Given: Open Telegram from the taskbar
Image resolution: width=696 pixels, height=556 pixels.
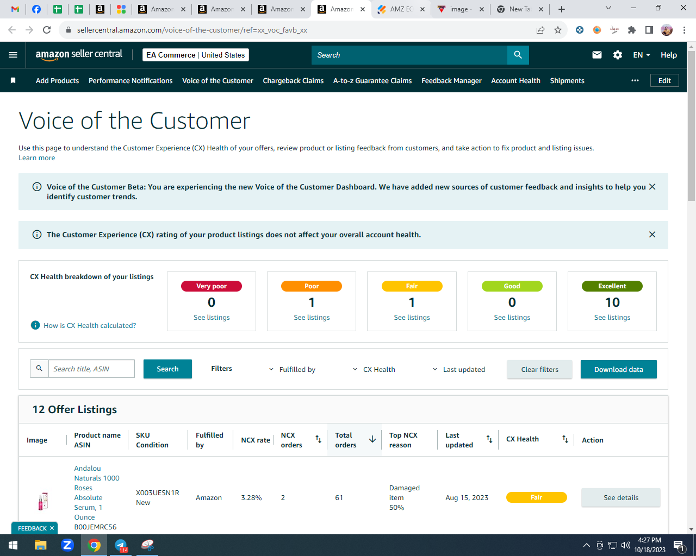Looking at the screenshot, I should 121,545.
